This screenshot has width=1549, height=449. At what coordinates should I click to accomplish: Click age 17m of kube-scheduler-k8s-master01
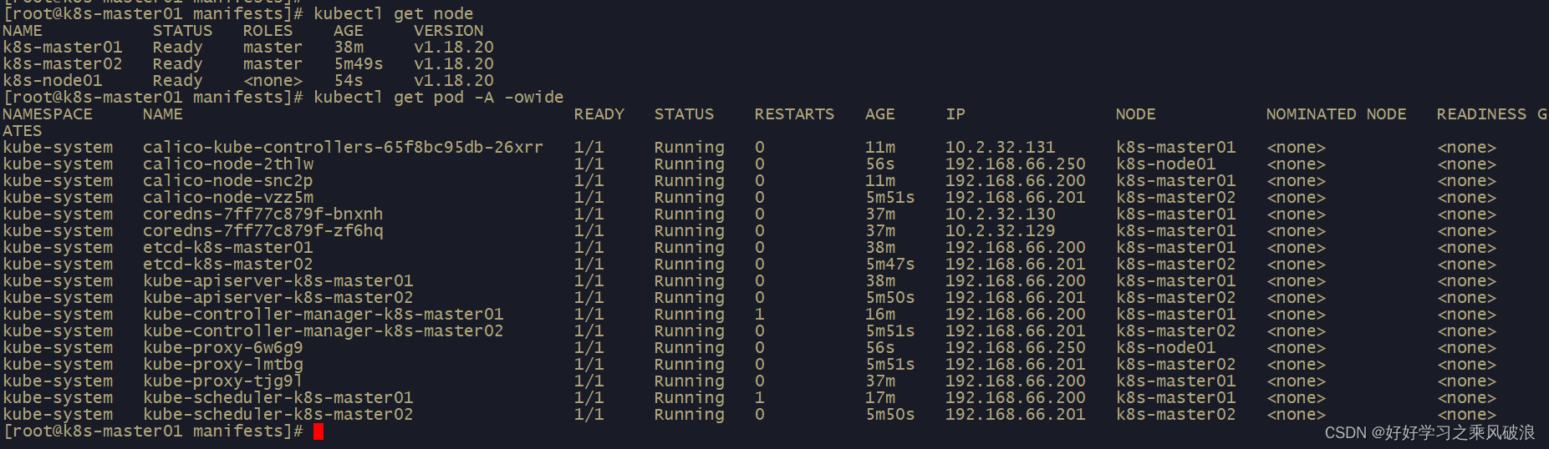880,398
